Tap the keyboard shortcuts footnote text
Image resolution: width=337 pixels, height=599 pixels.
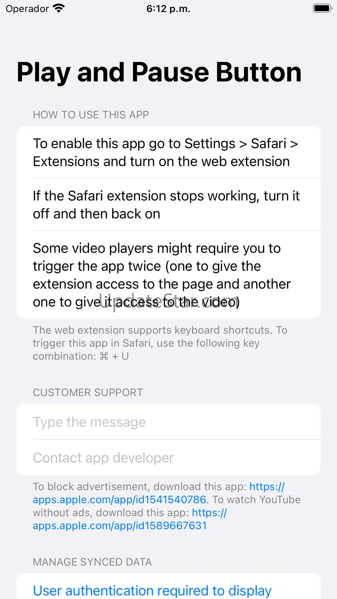tap(160, 343)
